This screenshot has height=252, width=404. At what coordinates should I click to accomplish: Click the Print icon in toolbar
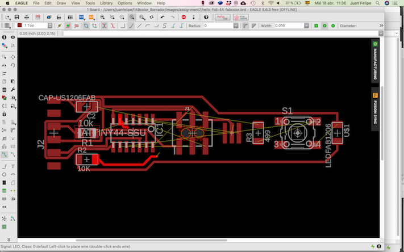click(x=28, y=17)
